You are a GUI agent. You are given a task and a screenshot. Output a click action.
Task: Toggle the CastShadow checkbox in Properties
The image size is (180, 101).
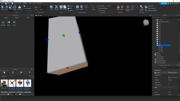pos(169,75)
